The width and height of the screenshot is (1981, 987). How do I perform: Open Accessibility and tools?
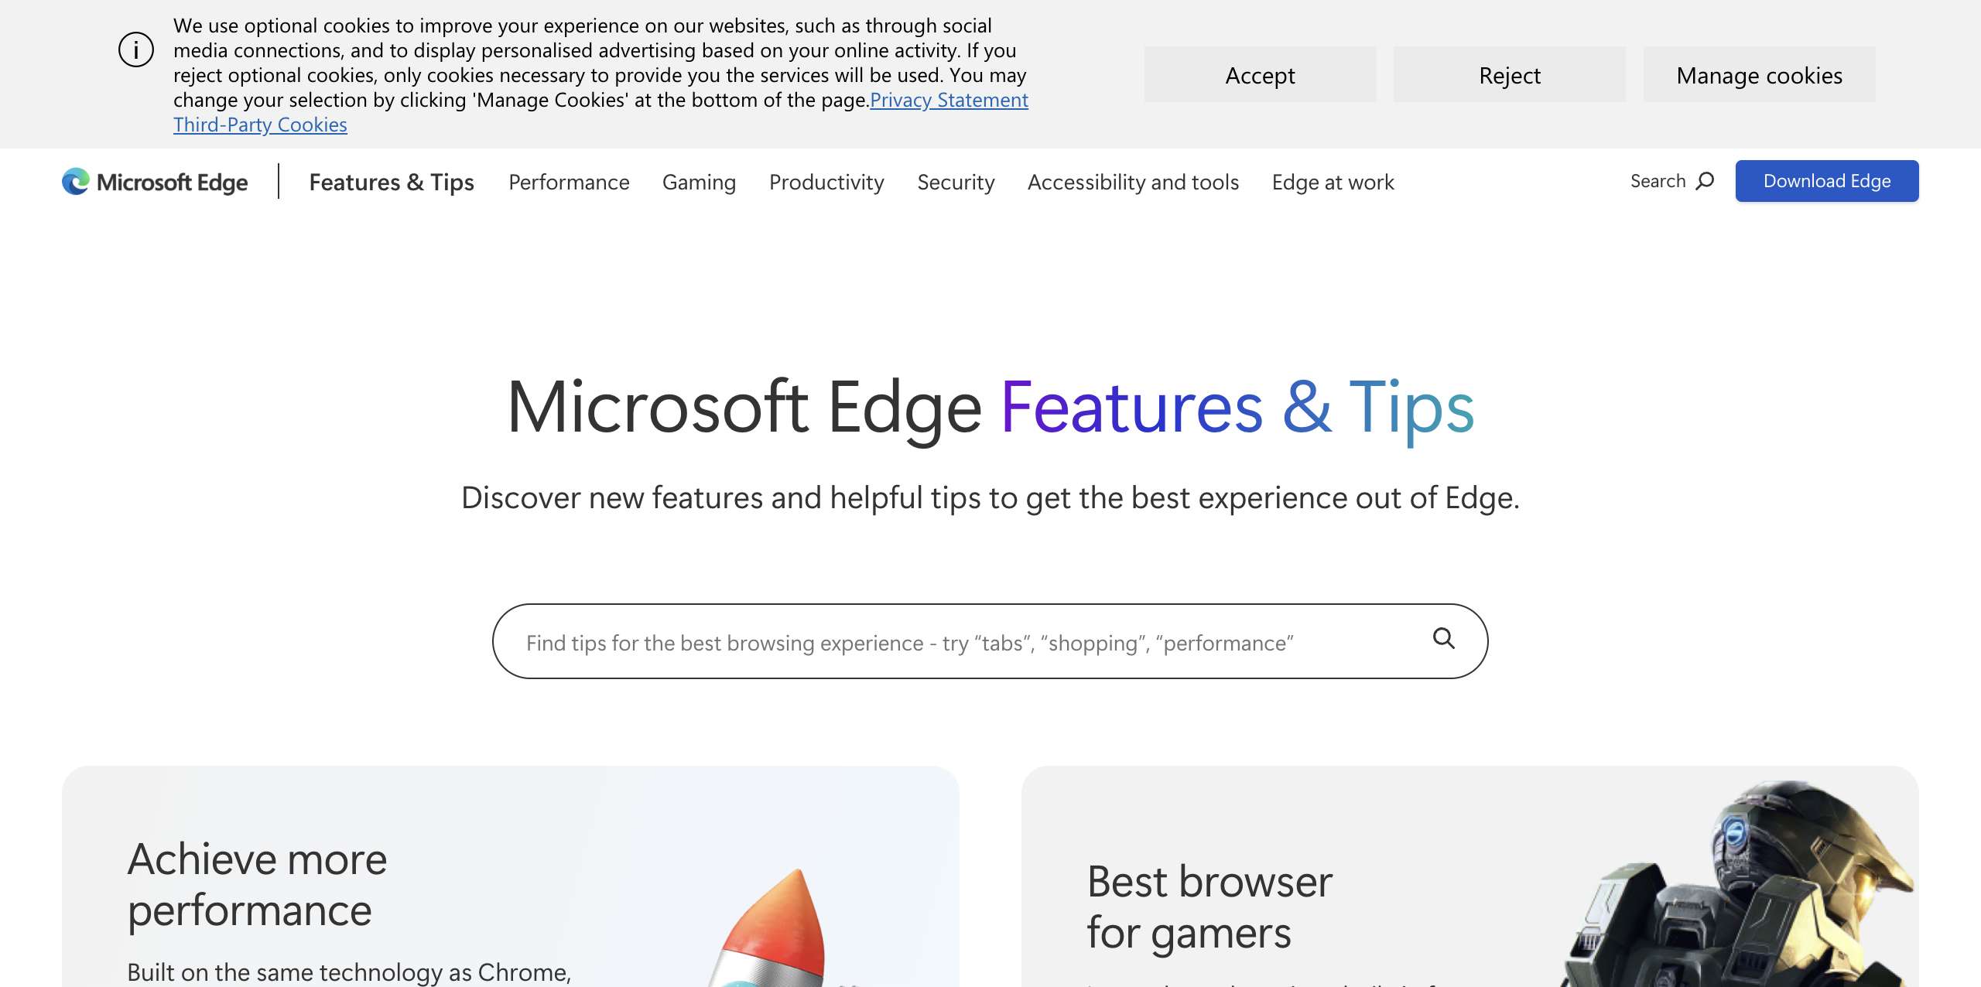click(x=1133, y=182)
